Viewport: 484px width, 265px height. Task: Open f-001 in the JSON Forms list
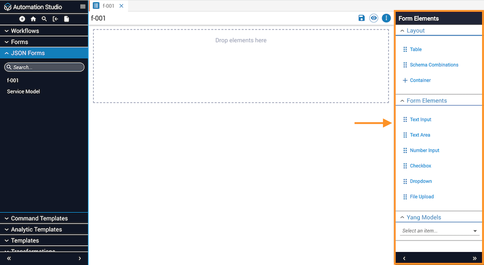[x=13, y=80]
